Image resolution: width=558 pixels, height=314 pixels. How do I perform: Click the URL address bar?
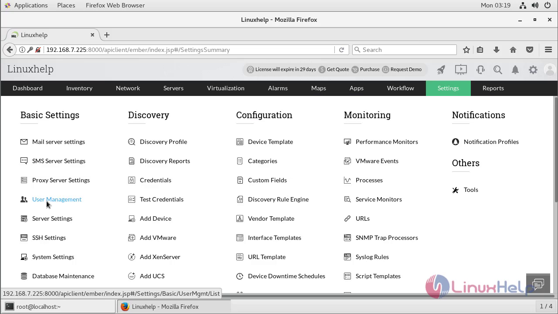[x=190, y=50]
